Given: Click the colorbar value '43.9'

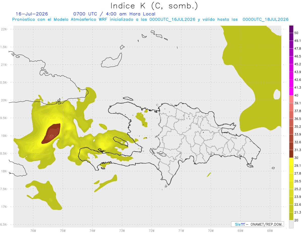Looking at the screenshot, I should (x=298, y=72).
